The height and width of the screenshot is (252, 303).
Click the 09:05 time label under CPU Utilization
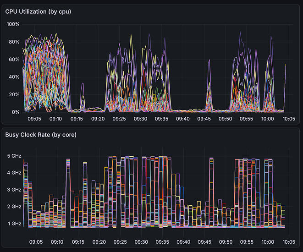(x=34, y=119)
